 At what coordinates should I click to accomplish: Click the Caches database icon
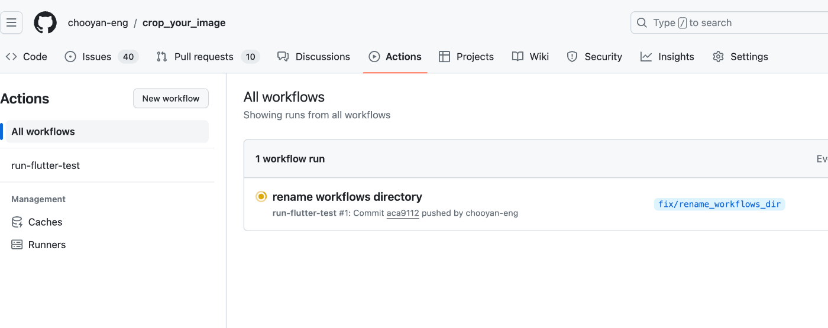tap(17, 222)
